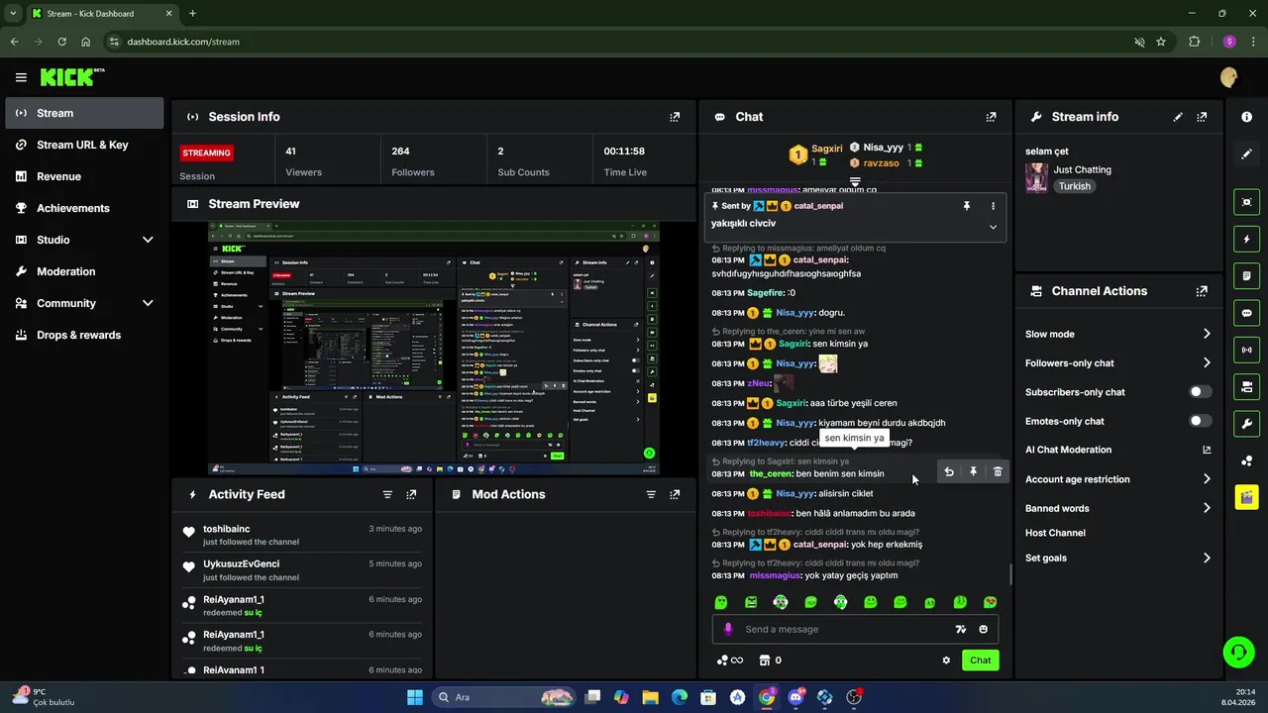Viewport: 1268px width, 713px height.
Task: Click the shop icon below chat input
Action: [764, 661]
